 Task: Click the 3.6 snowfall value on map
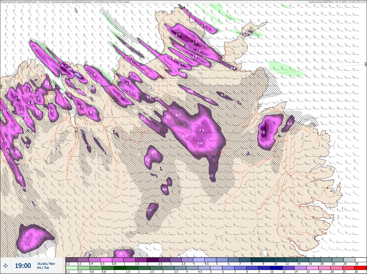pos(77,74)
